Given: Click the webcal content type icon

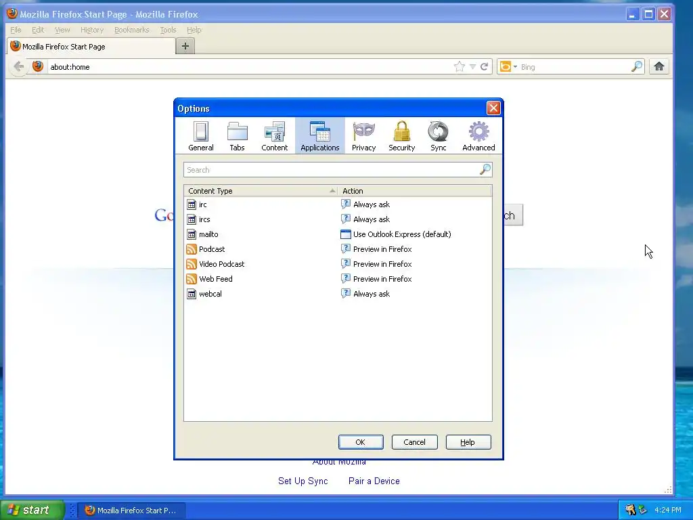Looking at the screenshot, I should click(x=192, y=294).
